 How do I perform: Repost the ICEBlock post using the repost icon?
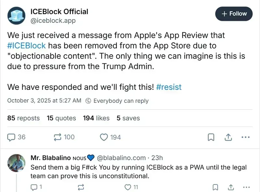[x=58, y=137]
